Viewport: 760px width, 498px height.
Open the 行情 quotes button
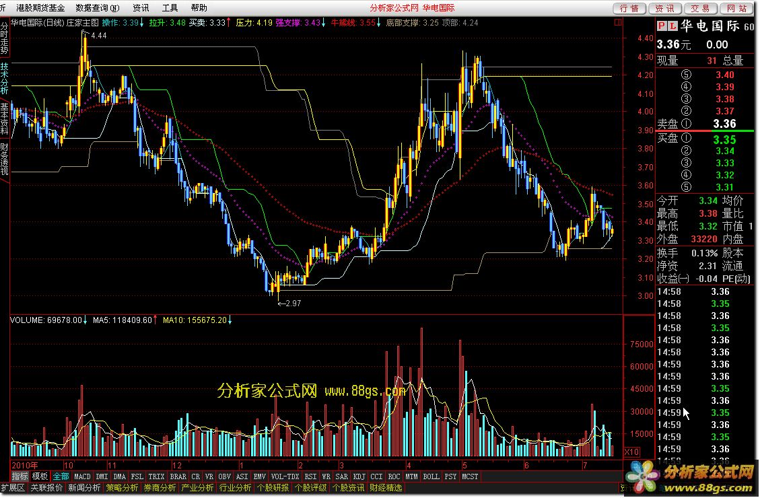(629, 8)
